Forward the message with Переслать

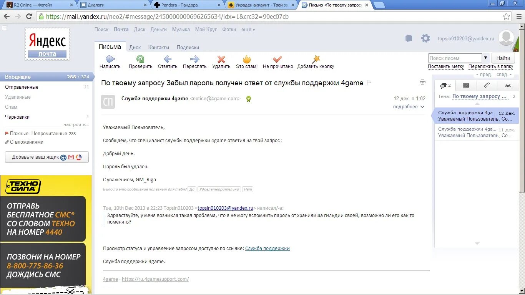194,62
